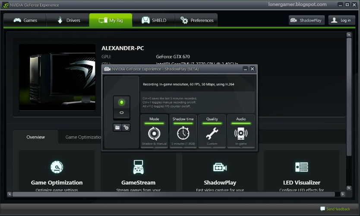The height and width of the screenshot is (216, 360).
Task: Click the Preferences gears icon
Action: click(x=184, y=20)
